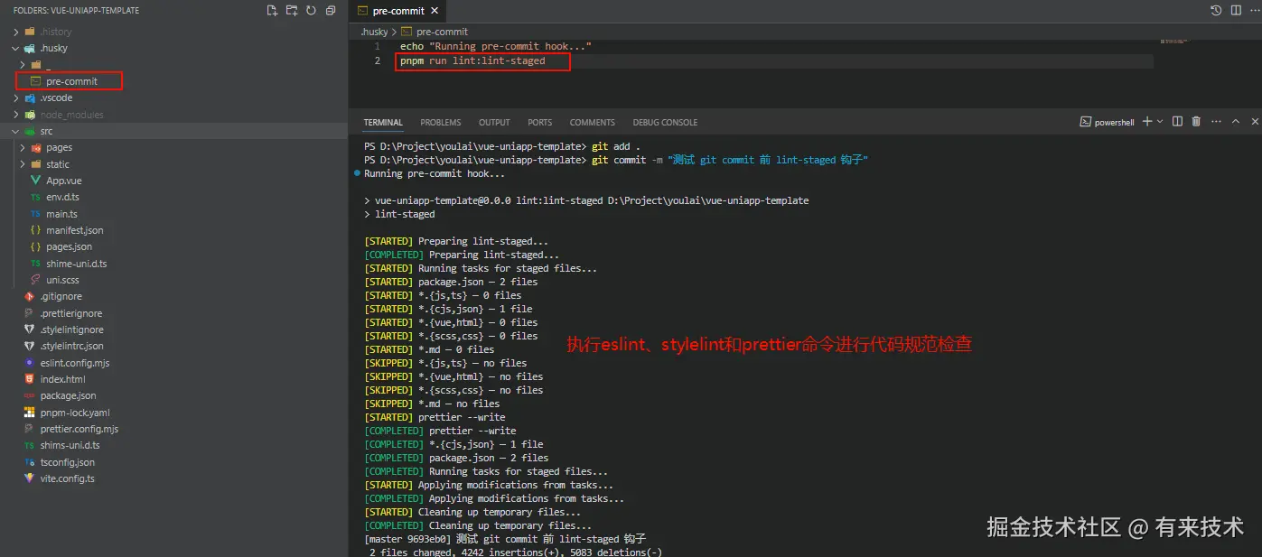
Task: Open .stylelintignore file
Action: point(71,330)
